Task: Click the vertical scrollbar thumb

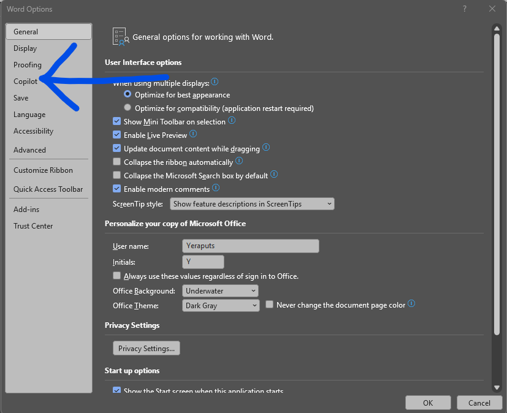Action: (497, 184)
